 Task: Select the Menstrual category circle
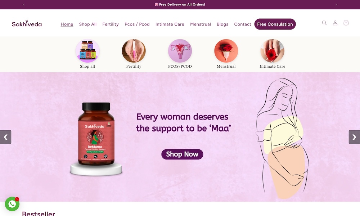[226, 51]
